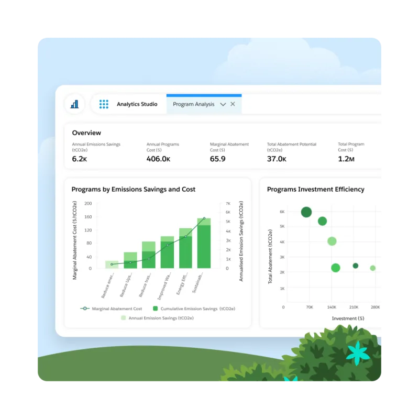Viewport: 419px width, 419px height.
Task: Click the Overview heading
Action: click(x=86, y=133)
